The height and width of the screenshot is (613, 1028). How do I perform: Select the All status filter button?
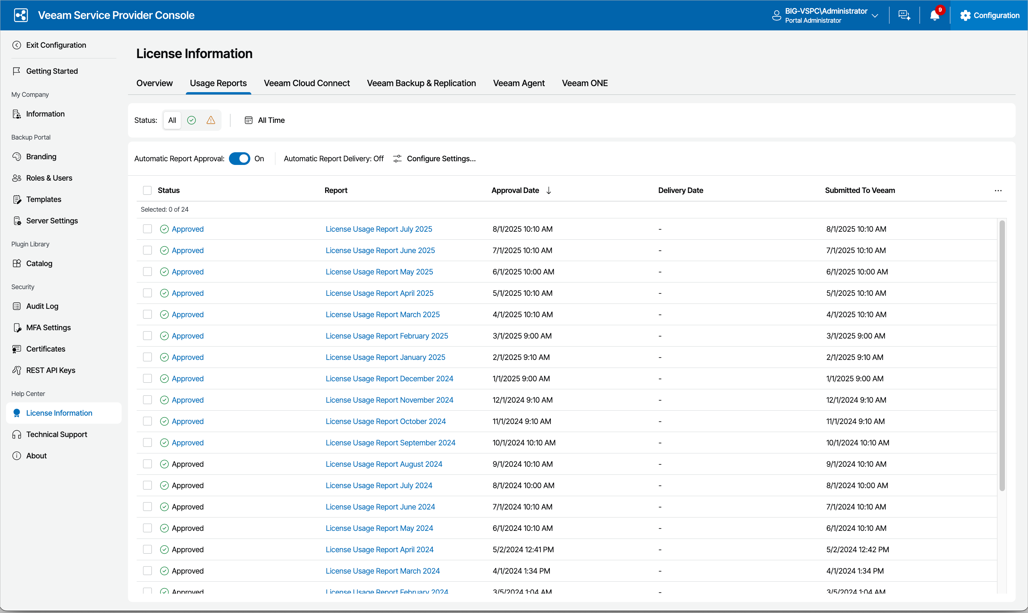click(172, 120)
